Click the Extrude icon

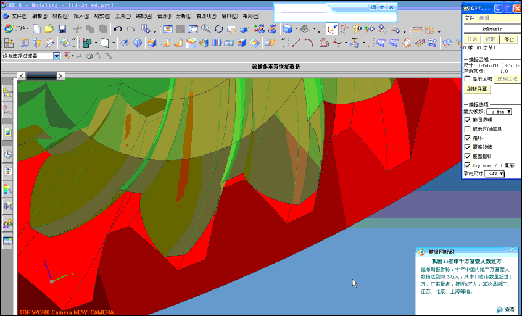[x=24, y=43]
